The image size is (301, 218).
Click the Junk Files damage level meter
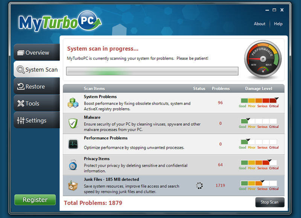259,183
